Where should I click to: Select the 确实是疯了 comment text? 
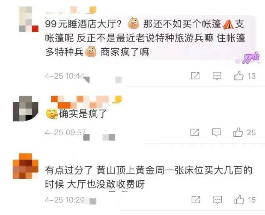coord(83,113)
